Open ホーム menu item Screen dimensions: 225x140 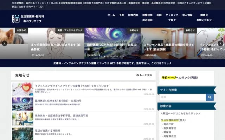tap(111, 15)
